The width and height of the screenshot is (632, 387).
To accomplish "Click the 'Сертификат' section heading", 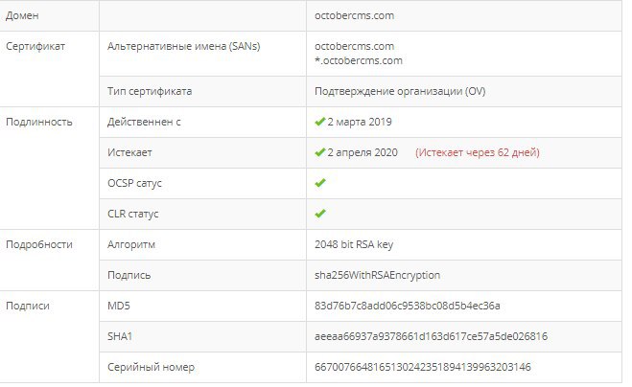I will click(x=35, y=46).
